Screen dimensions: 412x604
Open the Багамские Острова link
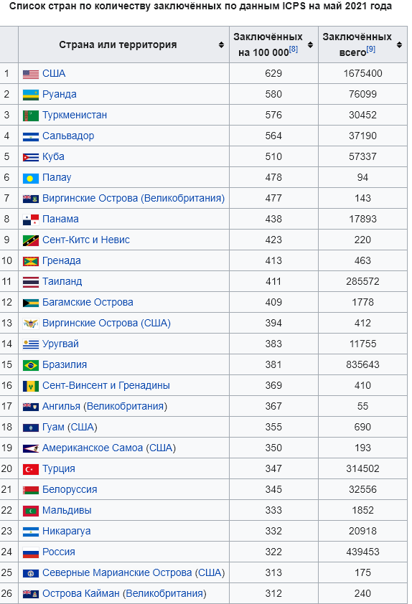[88, 303]
